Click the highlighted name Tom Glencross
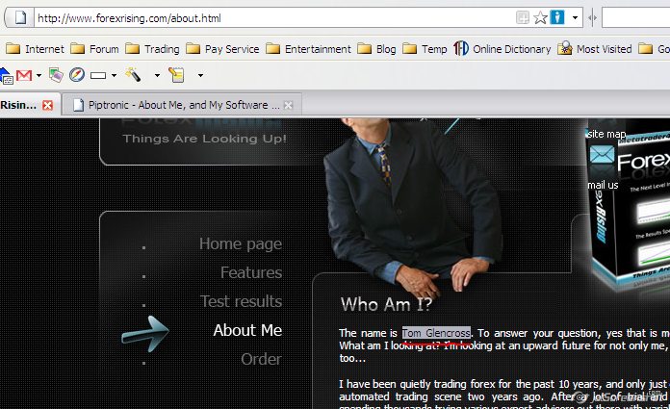 (x=436, y=333)
